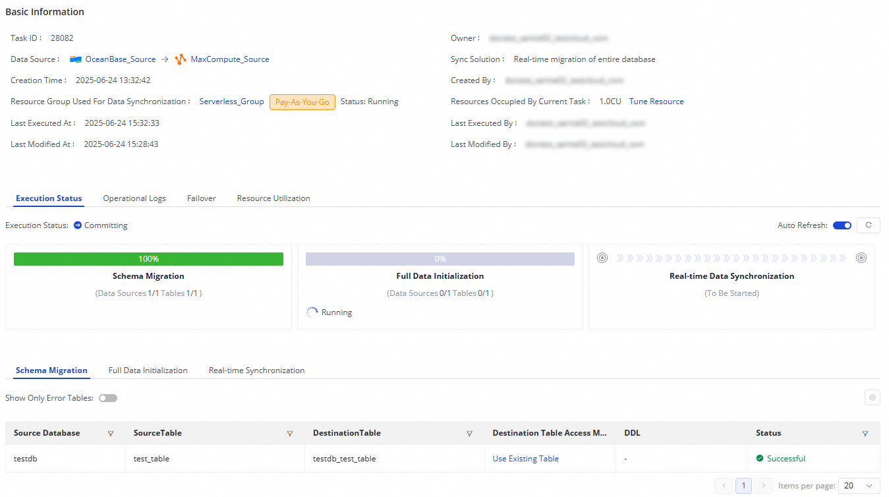The height and width of the screenshot is (497, 889).
Task: Click the arrow between source and destination
Action: click(x=165, y=59)
